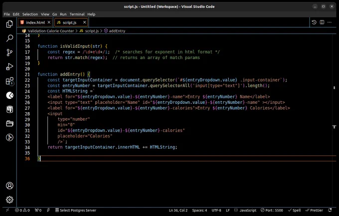Open the Edit menu
Image resolution: width=339 pixels, height=216 pixels.
pos(16,14)
